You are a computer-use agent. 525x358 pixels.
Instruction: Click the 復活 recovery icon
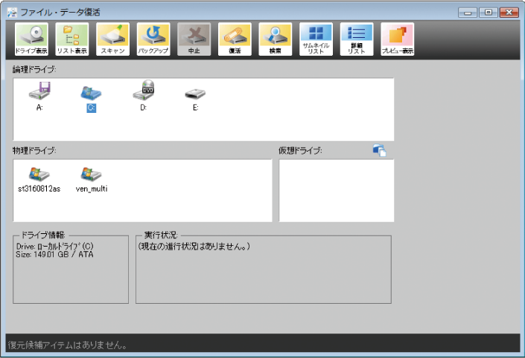tap(235, 39)
